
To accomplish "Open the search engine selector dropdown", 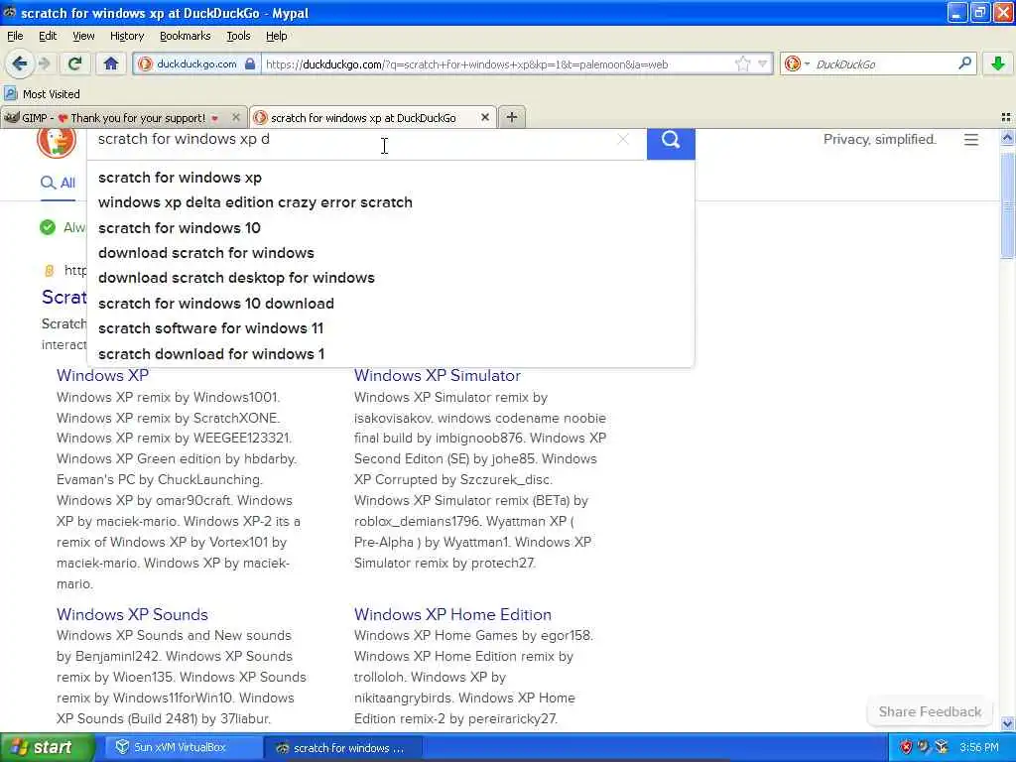I will tap(797, 63).
